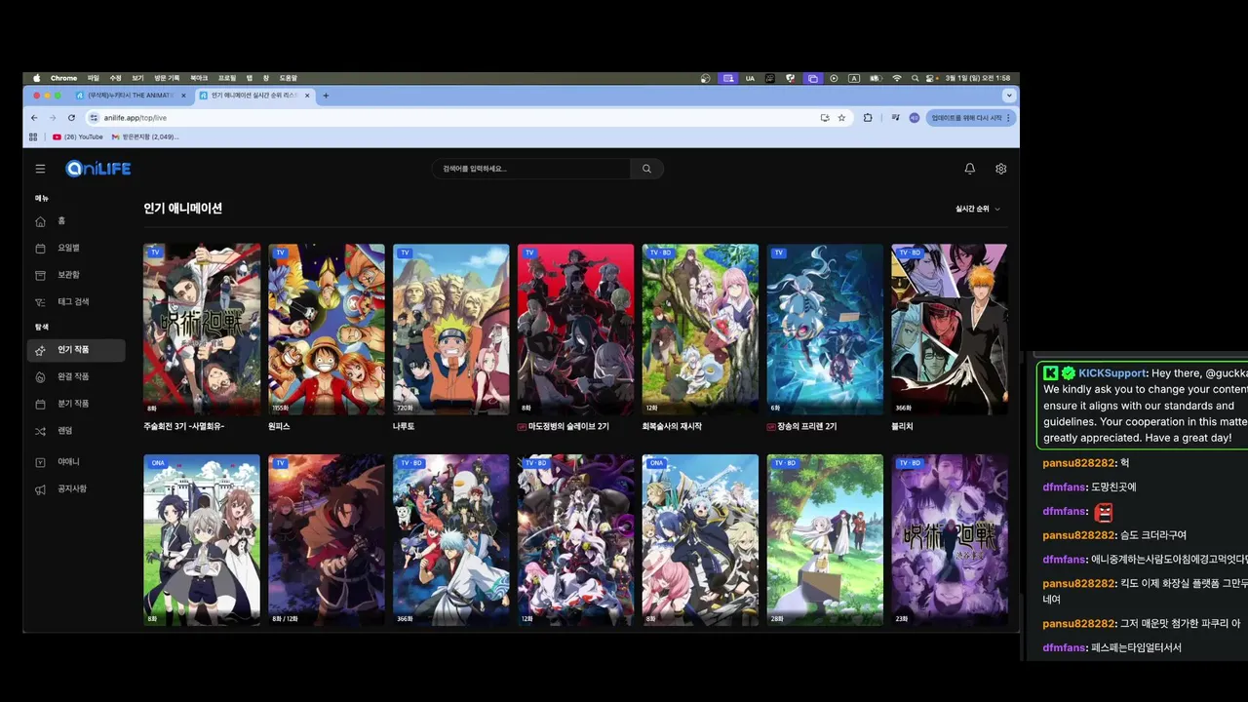Open 요일별 schedule in sidebar
1248x702 pixels.
point(76,248)
